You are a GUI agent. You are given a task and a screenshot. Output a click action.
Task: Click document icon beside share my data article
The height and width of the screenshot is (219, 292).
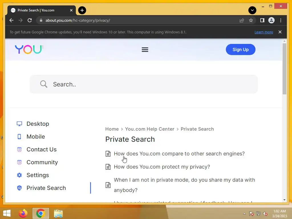click(108, 185)
